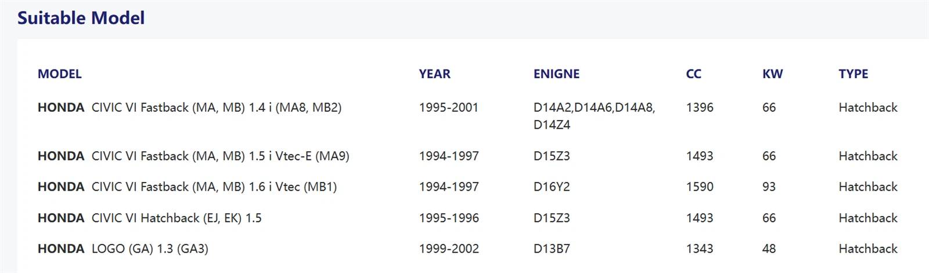Viewport: 929px width, 273px height.
Task: Click the YEAR column header
Action: point(434,74)
